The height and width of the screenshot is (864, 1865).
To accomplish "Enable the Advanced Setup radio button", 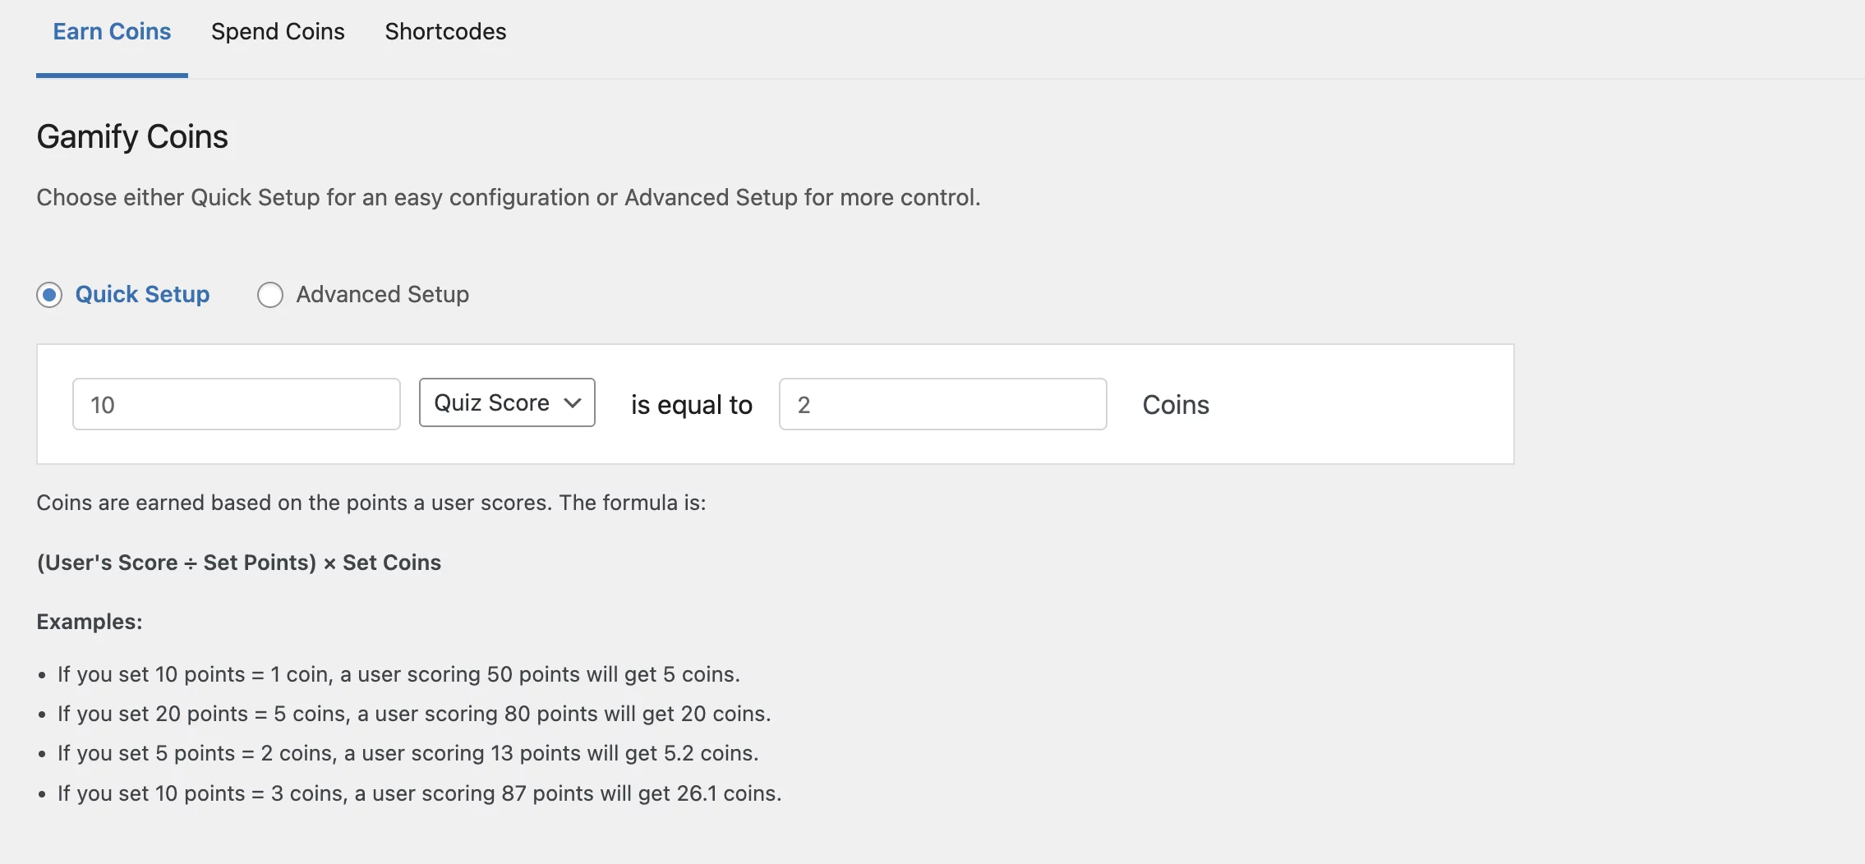I will point(270,295).
